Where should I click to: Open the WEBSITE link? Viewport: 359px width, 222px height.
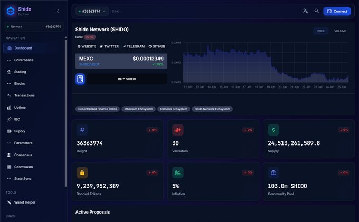coord(87,46)
